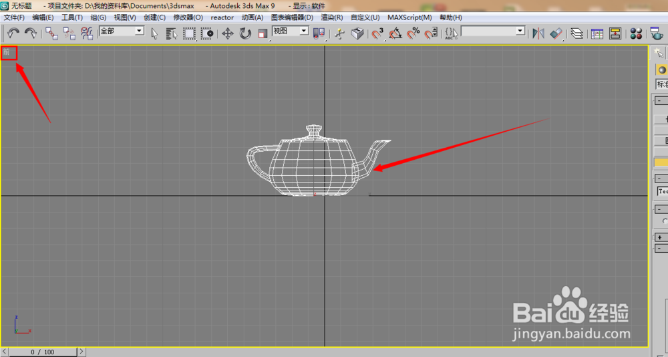The image size is (668, 357).
Task: Click the Rectangular Selection Region icon
Action: pos(189,33)
